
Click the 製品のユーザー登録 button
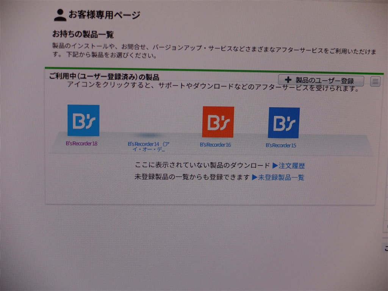321,80
